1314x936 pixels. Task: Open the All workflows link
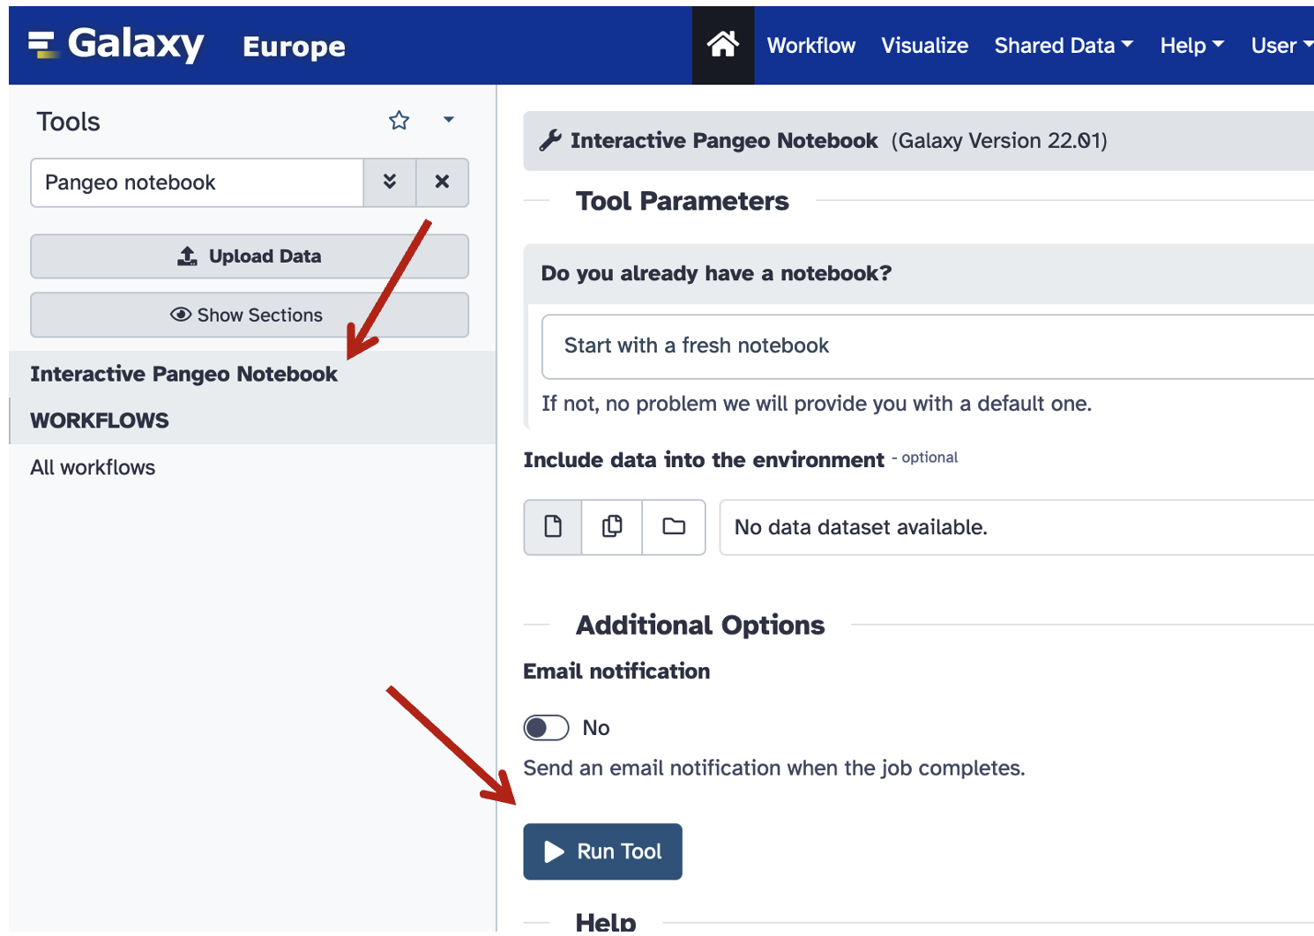93,467
